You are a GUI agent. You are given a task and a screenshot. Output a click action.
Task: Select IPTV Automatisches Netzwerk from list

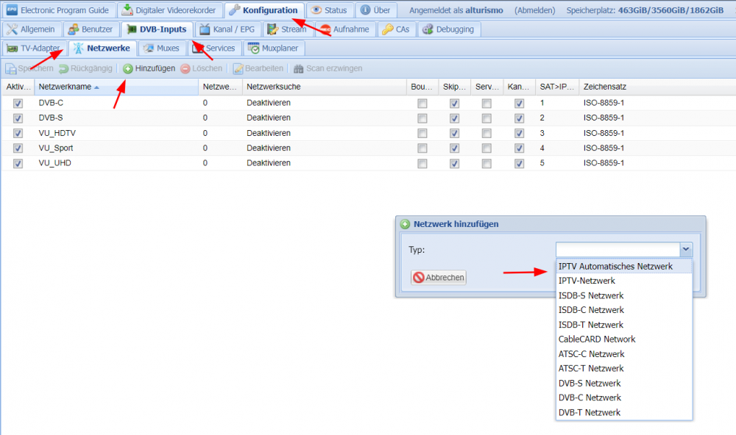coord(624,266)
